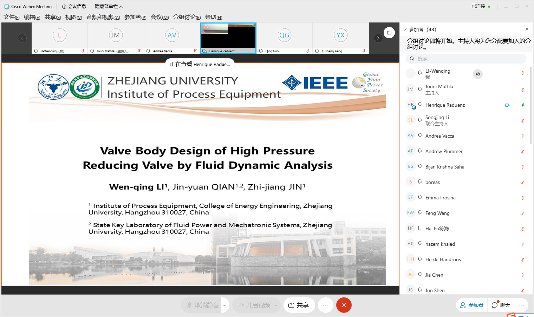This screenshot has width=534, height=317.
Task: Select Henrique Raduenz video thumbnail
Action: [228, 38]
